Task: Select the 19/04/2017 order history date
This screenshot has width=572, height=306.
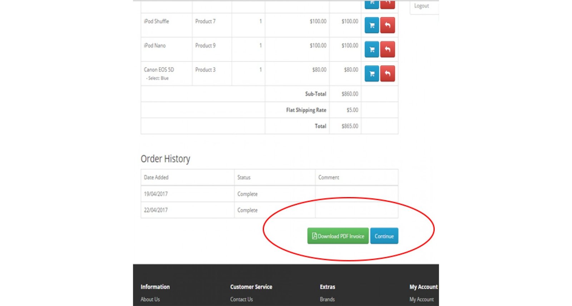Action: pyautogui.click(x=156, y=194)
